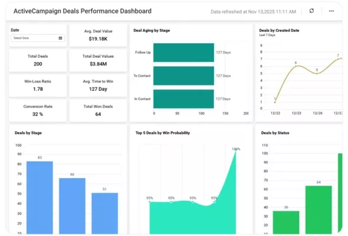348x236 pixels.
Task: Click the data point labeled 1 on 12/22
Action: coord(275,102)
